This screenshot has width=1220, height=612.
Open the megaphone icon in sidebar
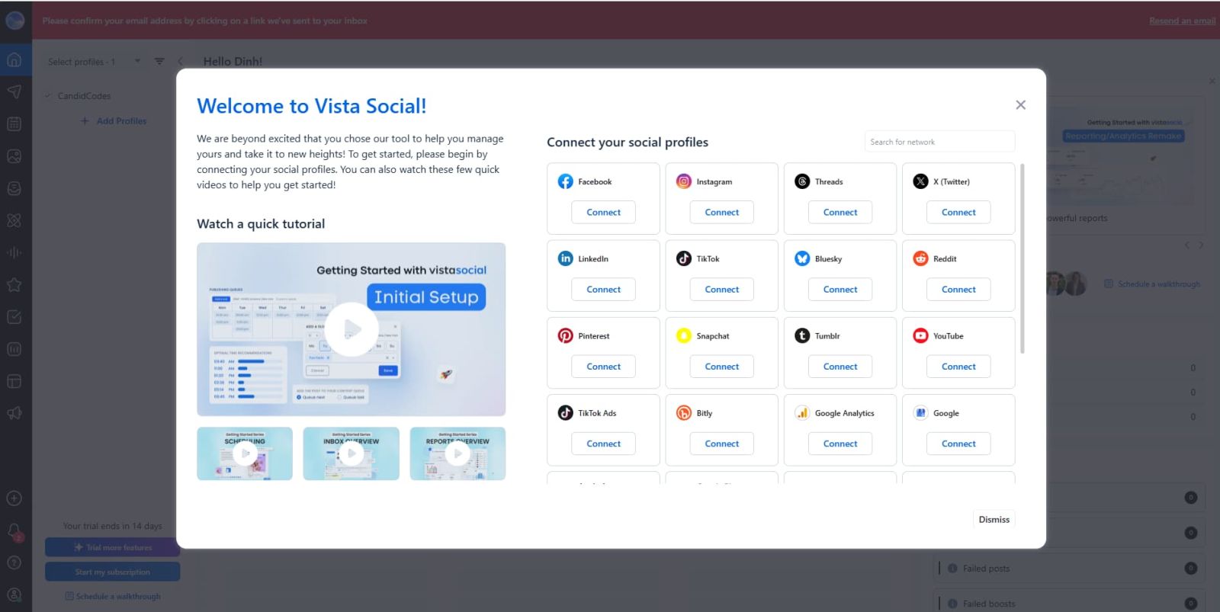(x=14, y=413)
